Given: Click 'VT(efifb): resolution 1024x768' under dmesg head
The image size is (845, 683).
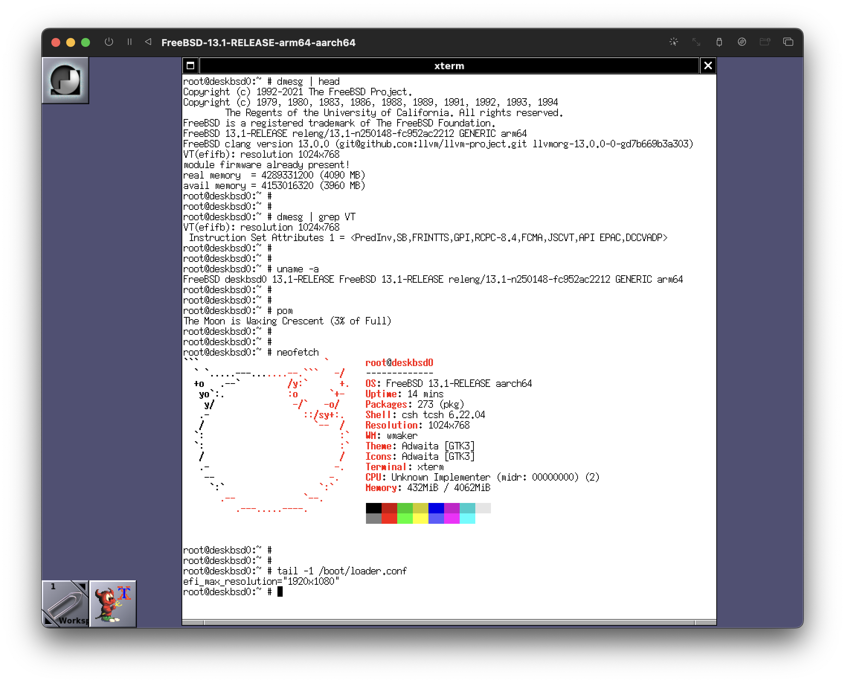Looking at the screenshot, I should click(x=261, y=154).
